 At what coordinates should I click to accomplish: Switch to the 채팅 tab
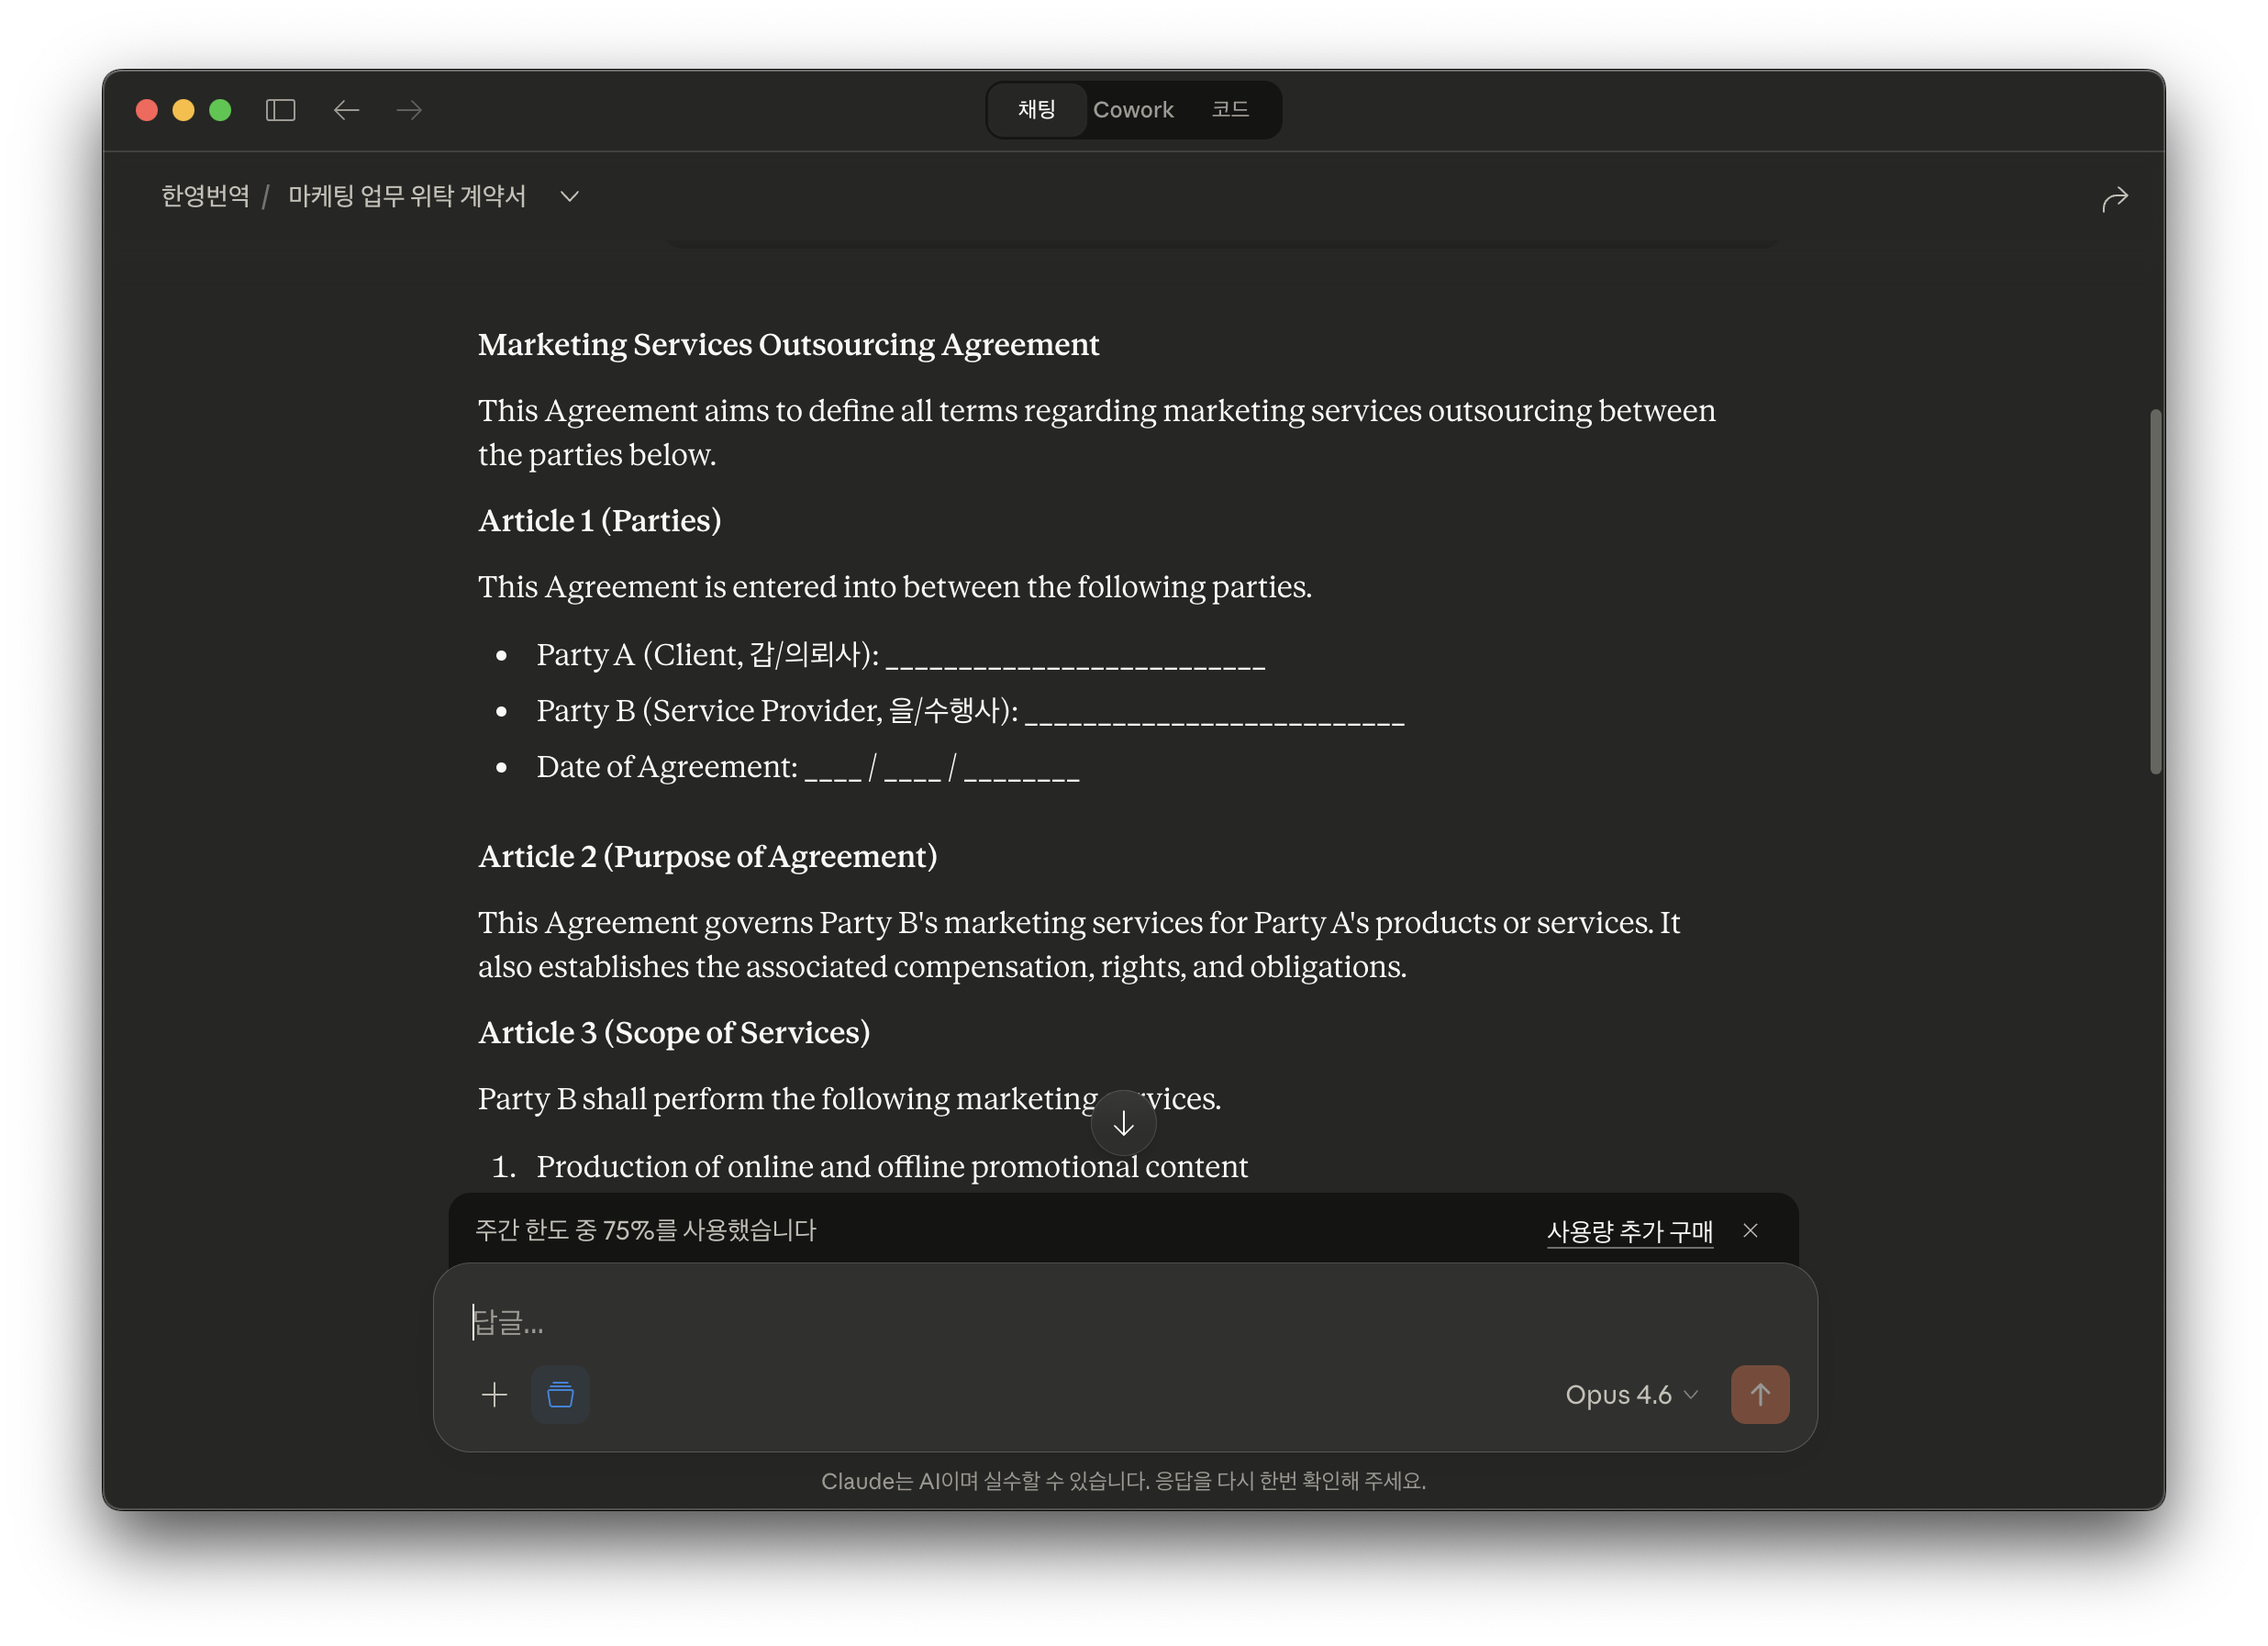(x=1036, y=110)
